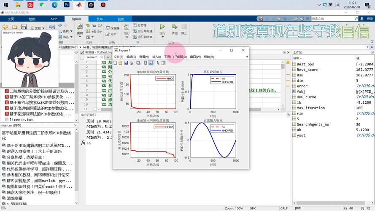Screen dimensions: 375x211
Task: Click Open folder icon in Figure 1 toolbar
Action: click(120, 63)
